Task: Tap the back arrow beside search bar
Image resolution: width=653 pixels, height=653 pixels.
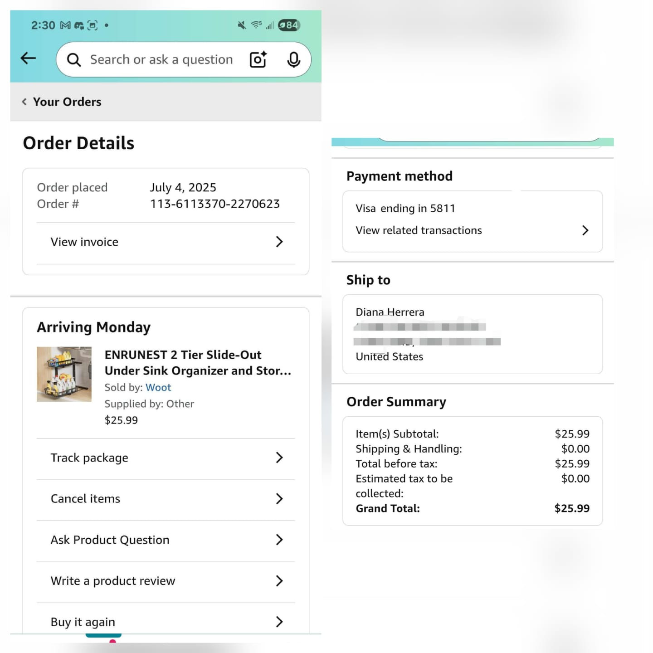Action: coord(28,58)
